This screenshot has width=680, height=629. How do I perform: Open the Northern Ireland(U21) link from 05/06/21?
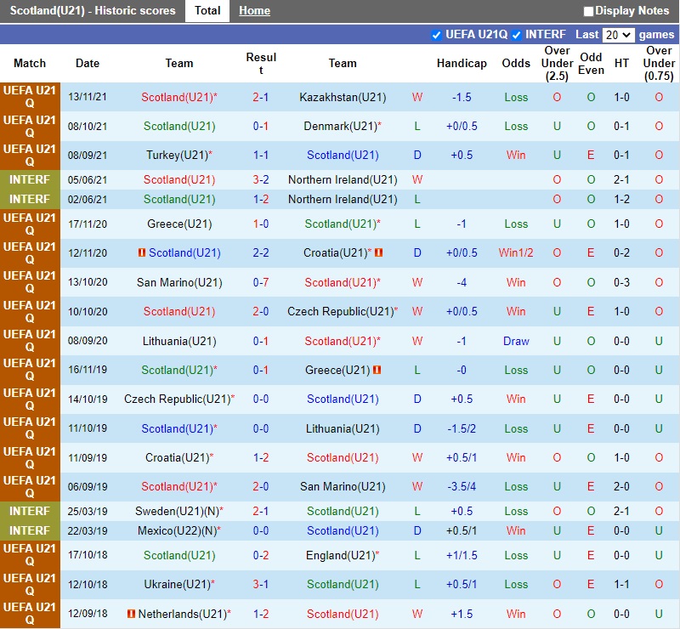[343, 179]
